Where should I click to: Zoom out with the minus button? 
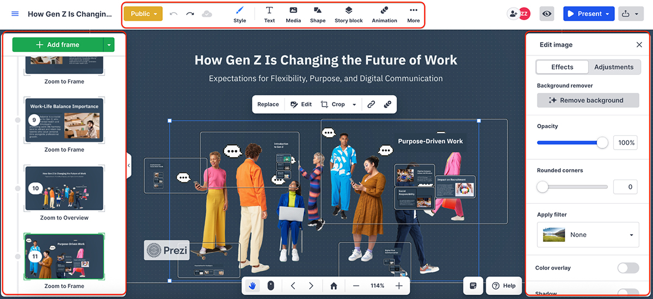[x=356, y=285]
